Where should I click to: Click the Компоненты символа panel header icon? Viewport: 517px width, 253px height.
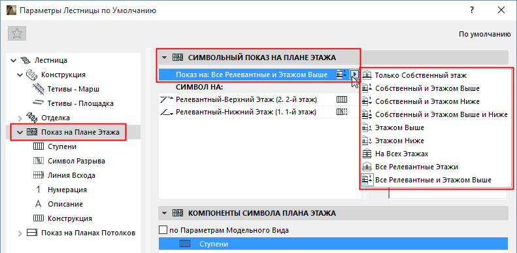(178, 212)
